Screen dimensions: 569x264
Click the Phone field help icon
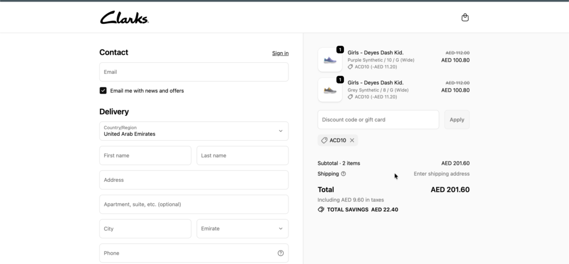(x=281, y=253)
